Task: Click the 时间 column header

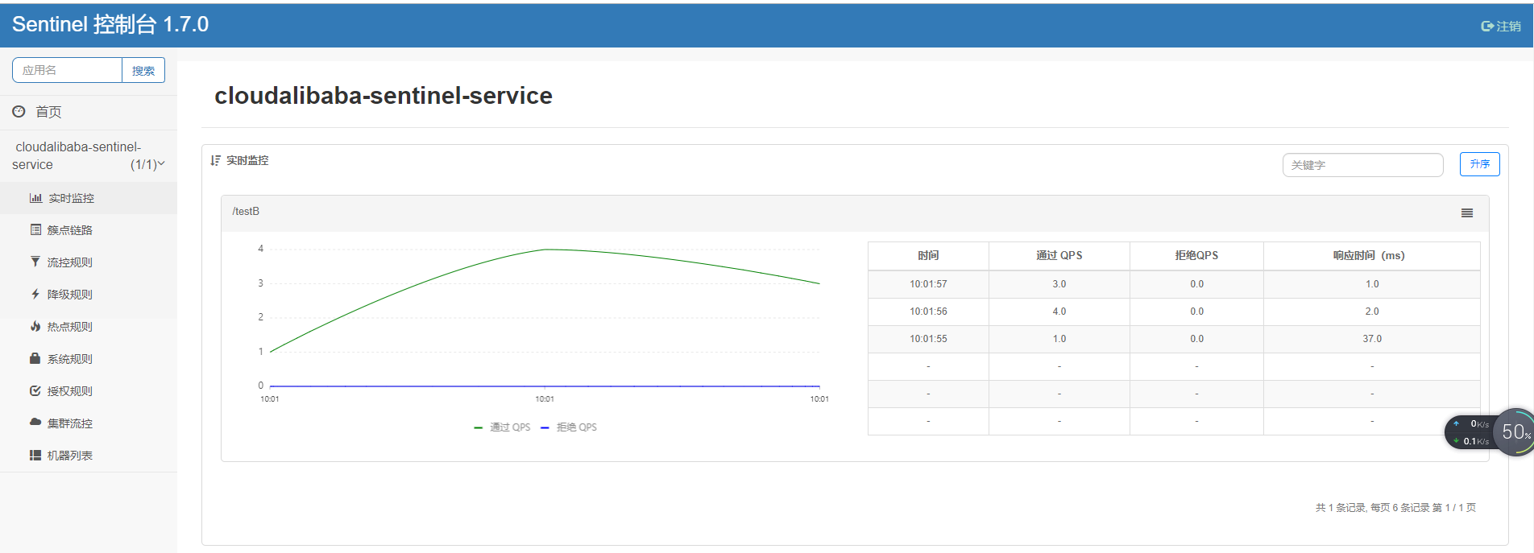Action: [928, 255]
